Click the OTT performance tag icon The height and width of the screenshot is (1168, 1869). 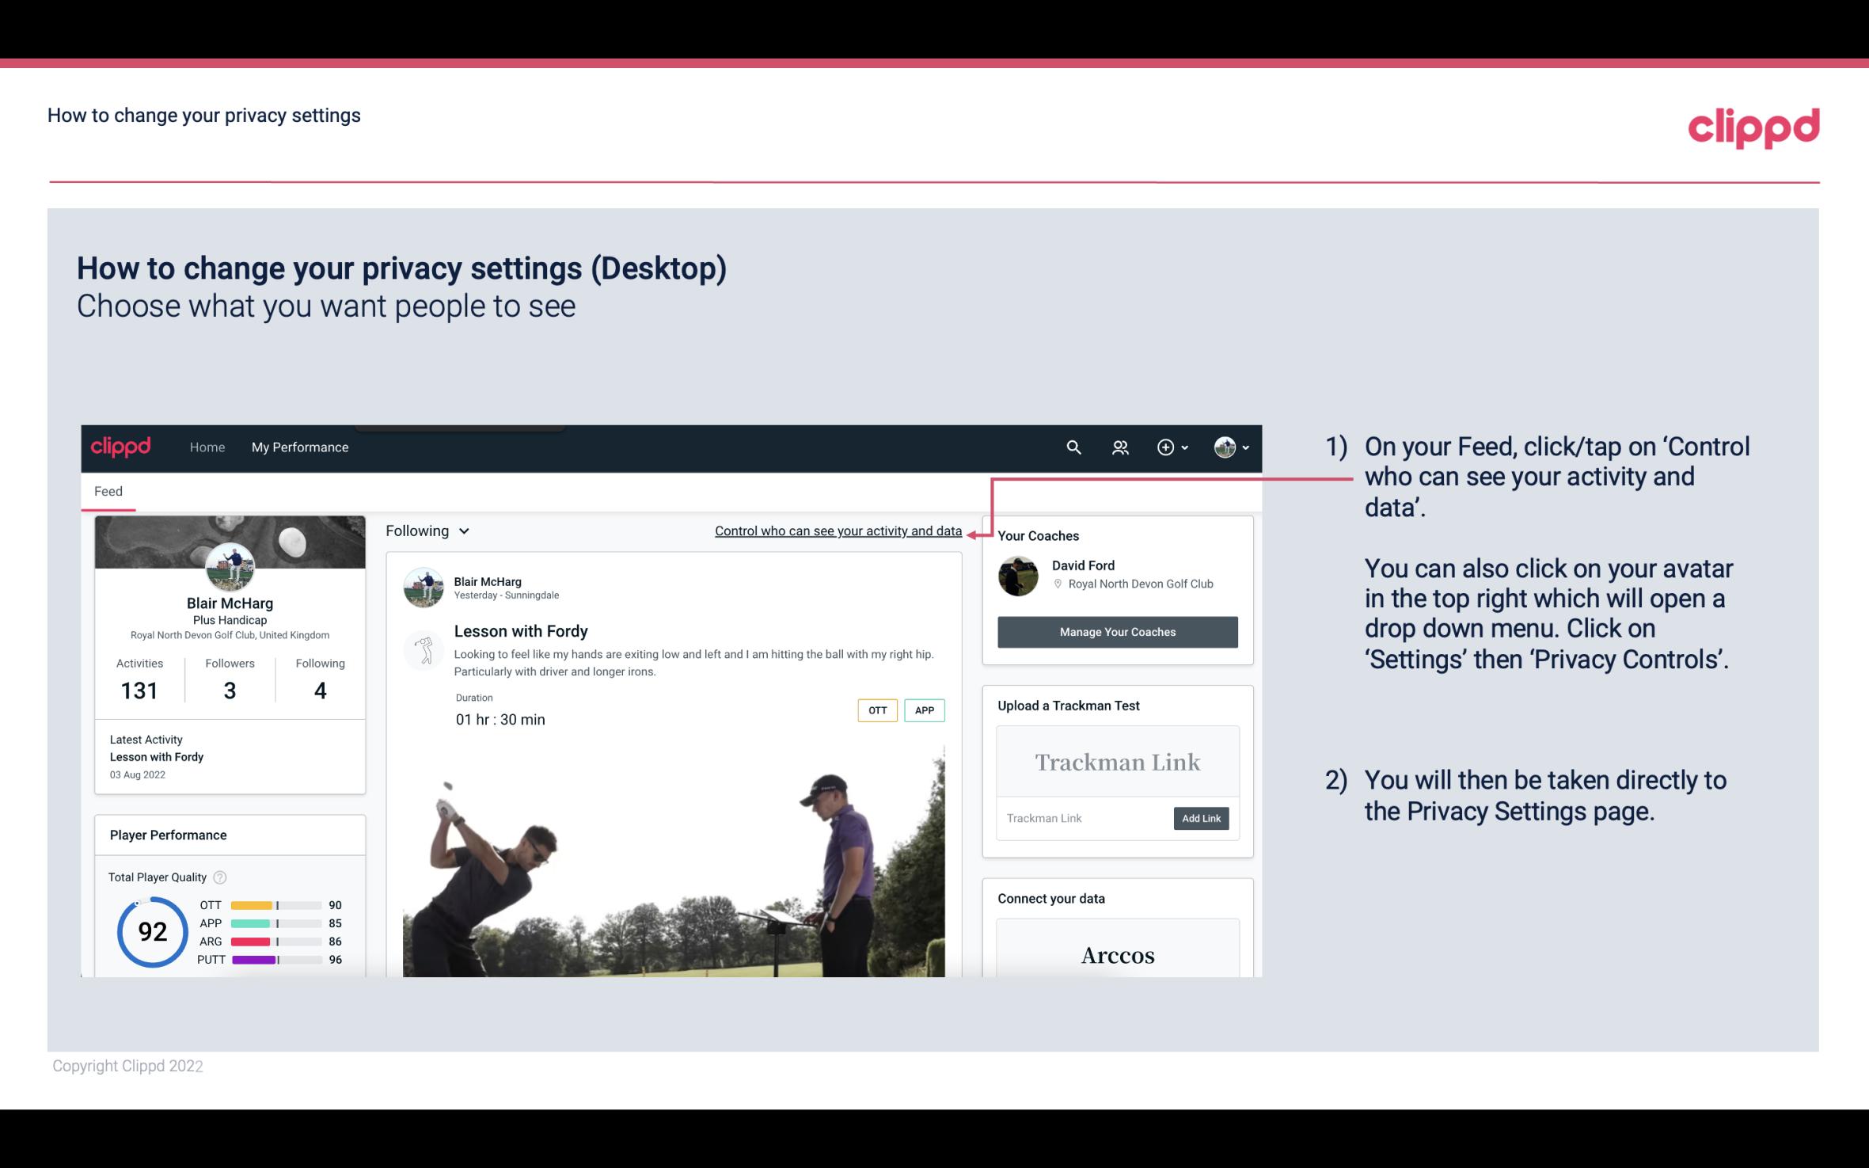[x=876, y=710]
